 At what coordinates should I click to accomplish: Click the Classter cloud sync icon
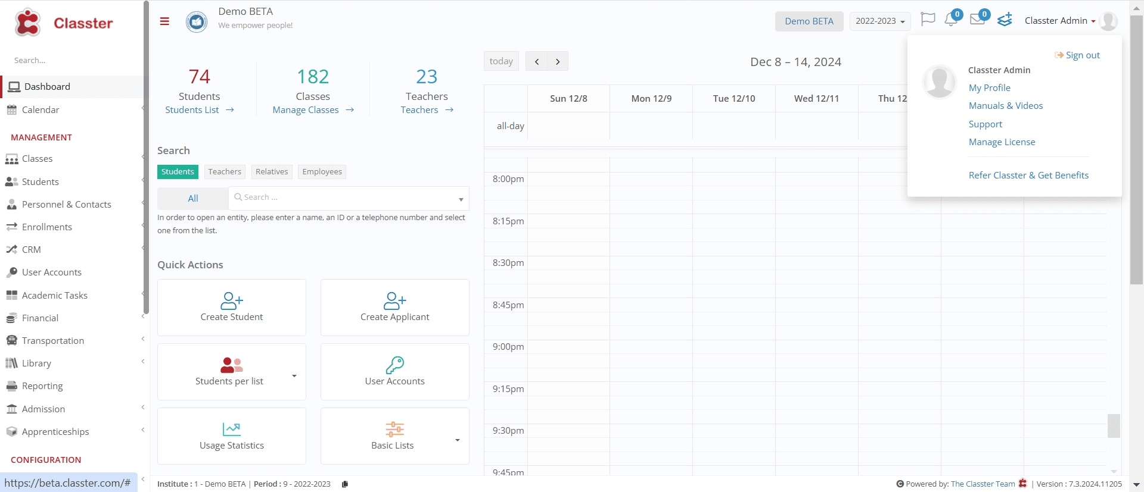[1005, 20]
